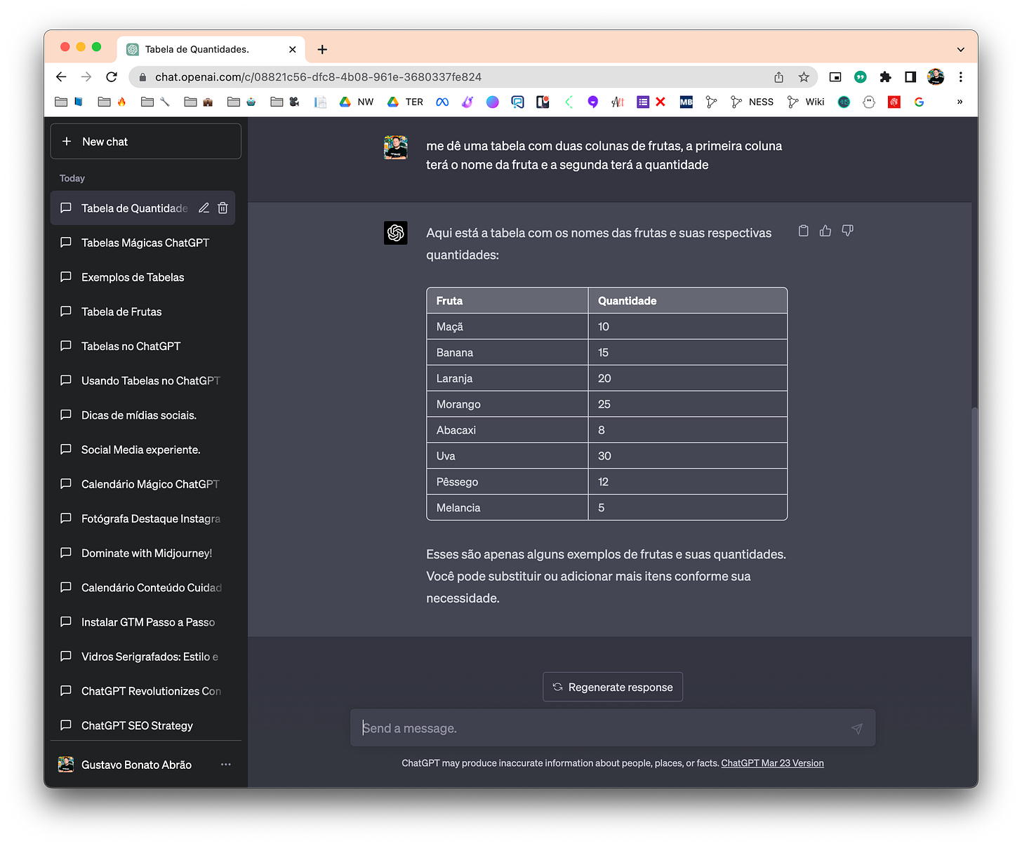The width and height of the screenshot is (1022, 846).
Task: Open the Tabelas Mágicas ChatGPT conversation
Action: pyautogui.click(x=142, y=243)
